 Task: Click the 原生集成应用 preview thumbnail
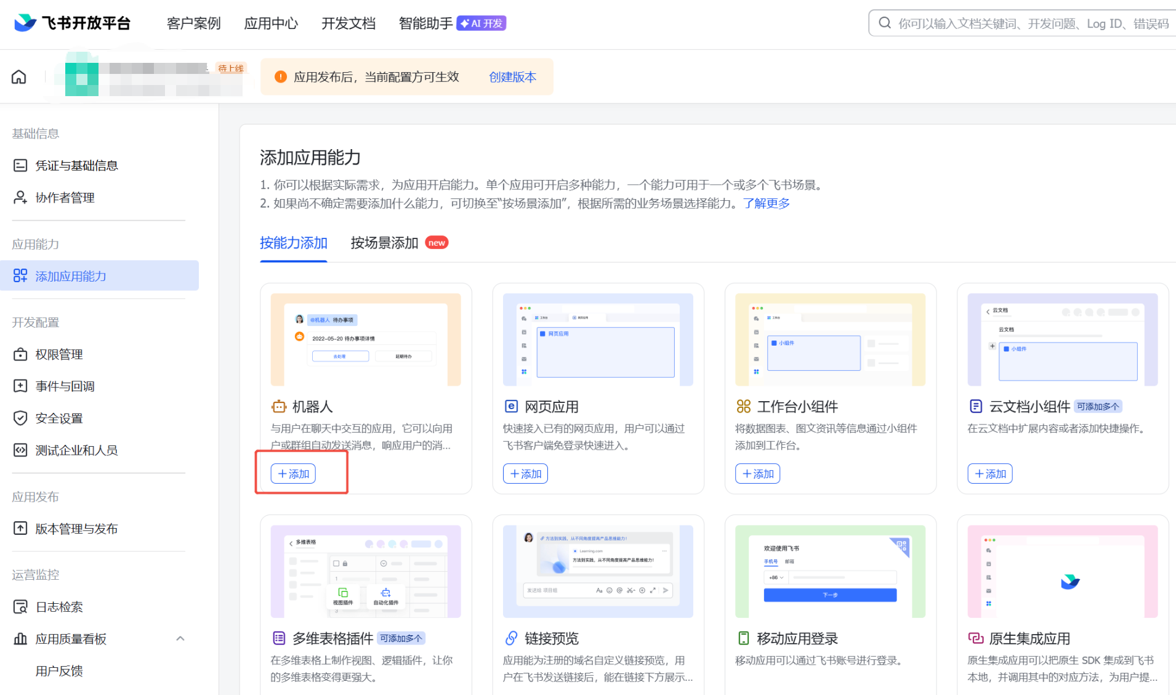point(1063,571)
